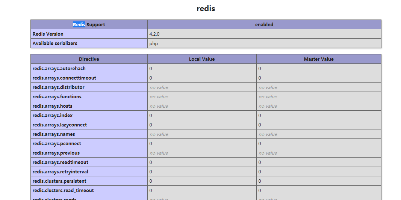Click local "no value" of redis.arrays.names
This screenshot has height=200, width=401.
coord(159,134)
